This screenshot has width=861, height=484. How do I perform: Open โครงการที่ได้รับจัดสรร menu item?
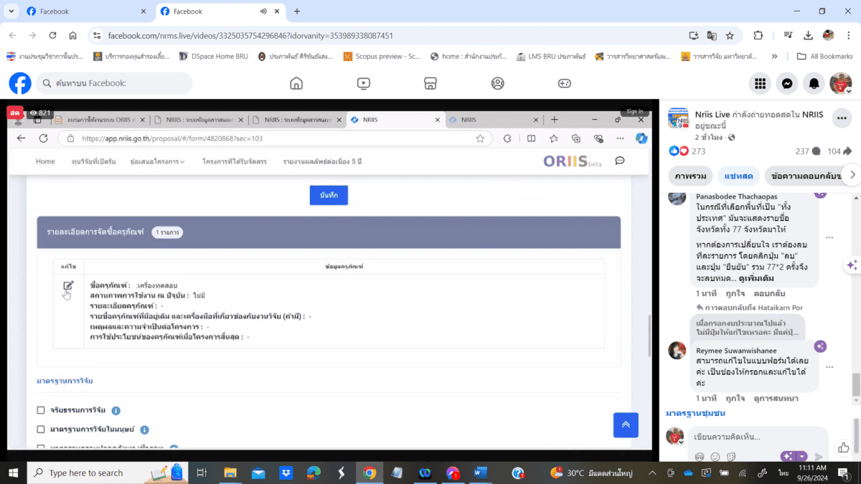coord(234,161)
